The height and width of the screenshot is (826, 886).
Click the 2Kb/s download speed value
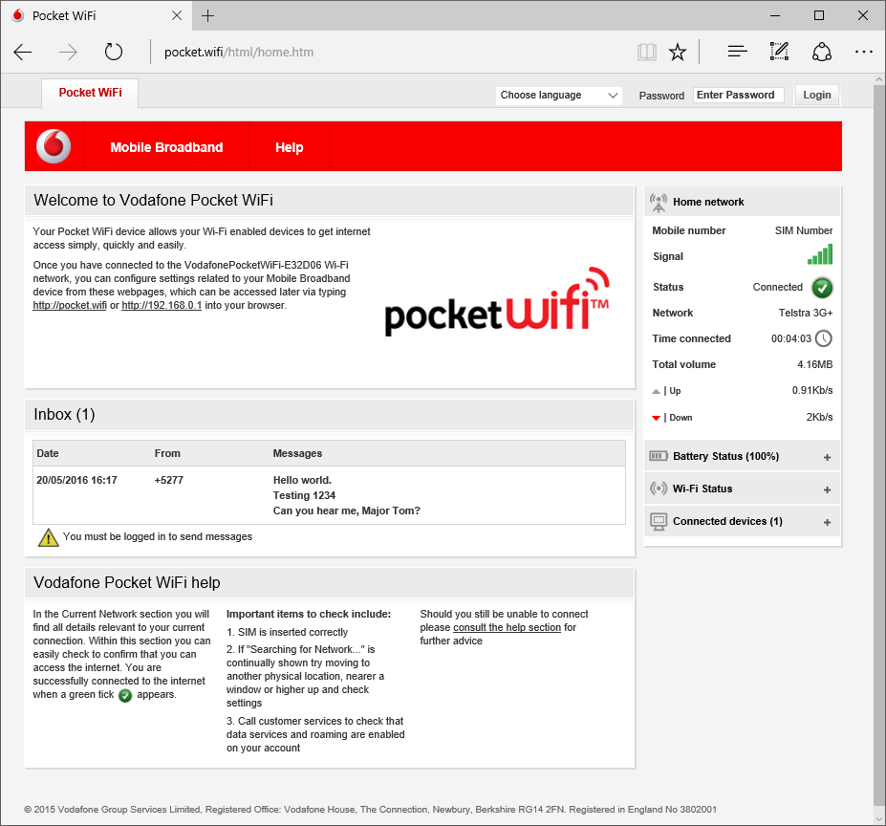point(819,417)
